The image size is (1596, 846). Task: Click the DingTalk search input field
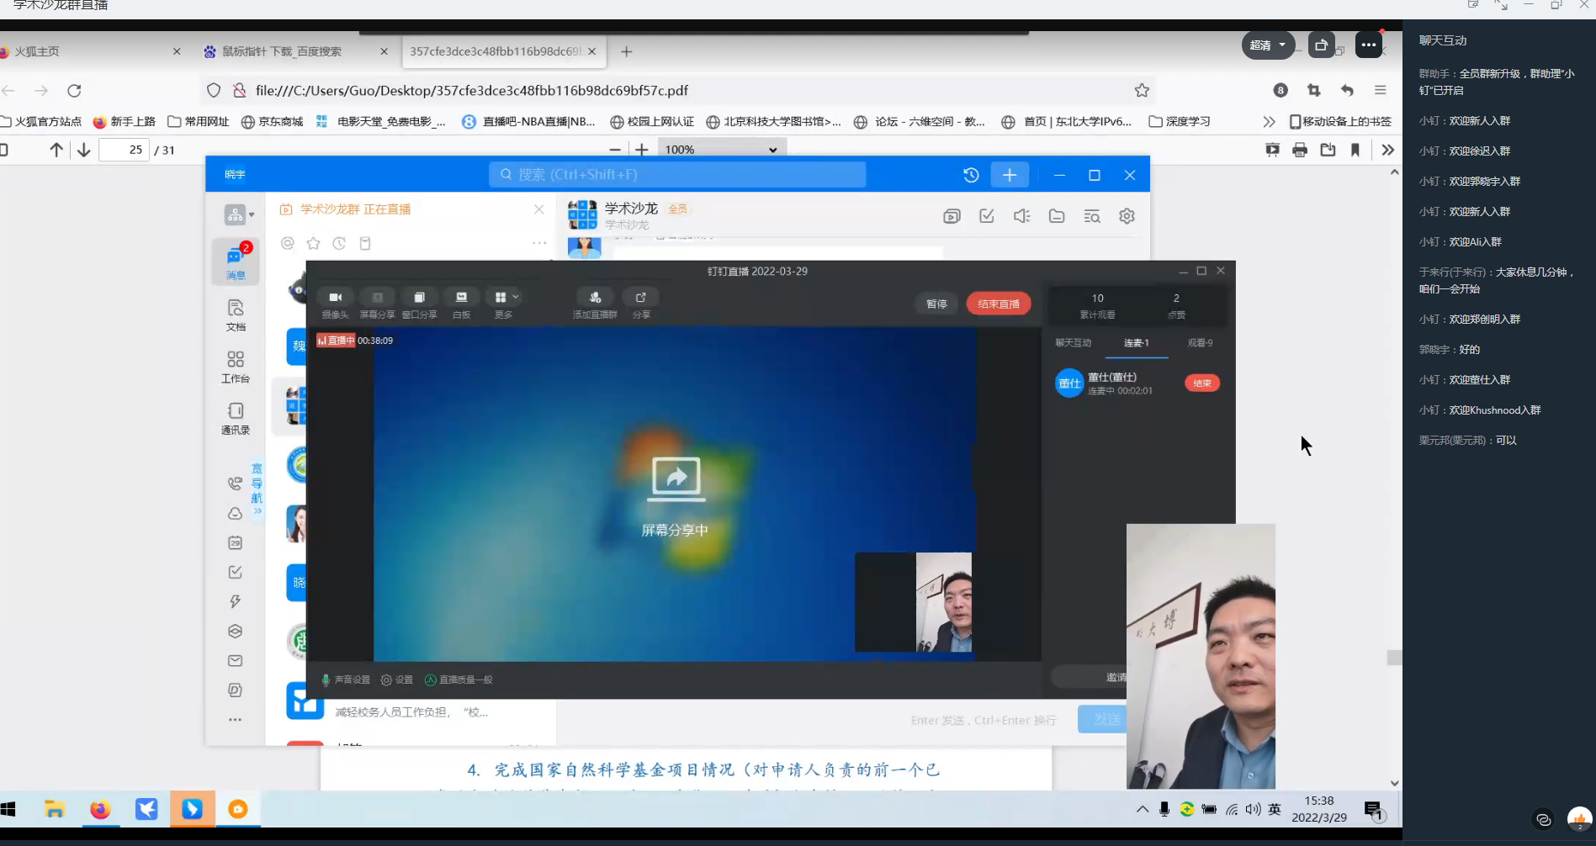(x=677, y=174)
